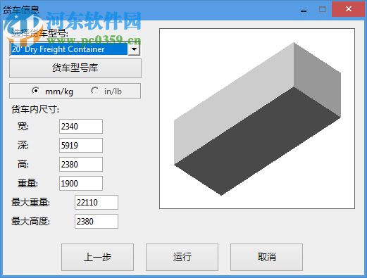Click the 取消 cancel button
Viewport: 367px width, 278px height.
pyautogui.click(x=266, y=257)
